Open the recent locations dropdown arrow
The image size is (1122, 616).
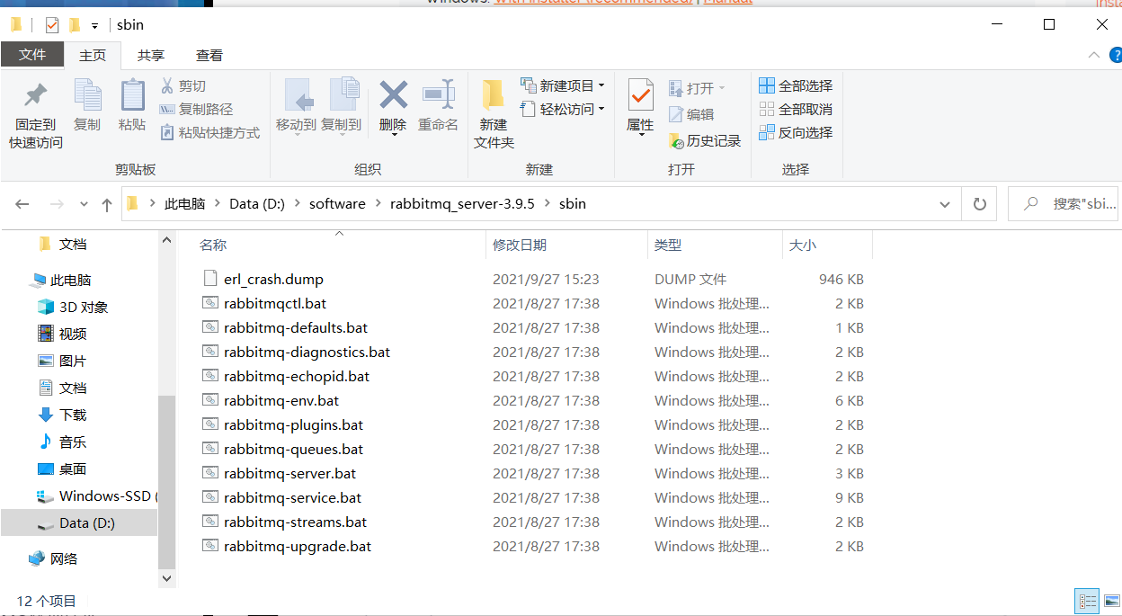pyautogui.click(x=85, y=205)
